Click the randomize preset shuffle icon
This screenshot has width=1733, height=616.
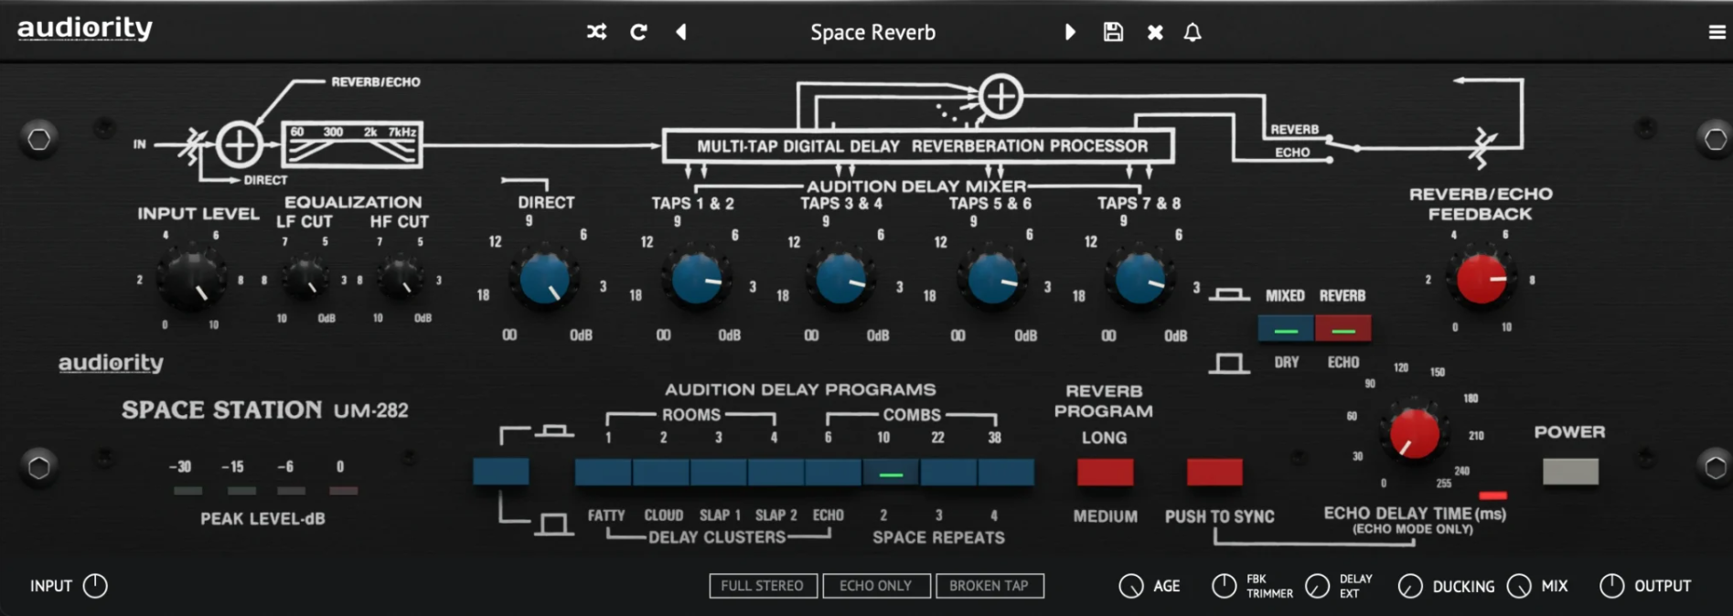[596, 32]
